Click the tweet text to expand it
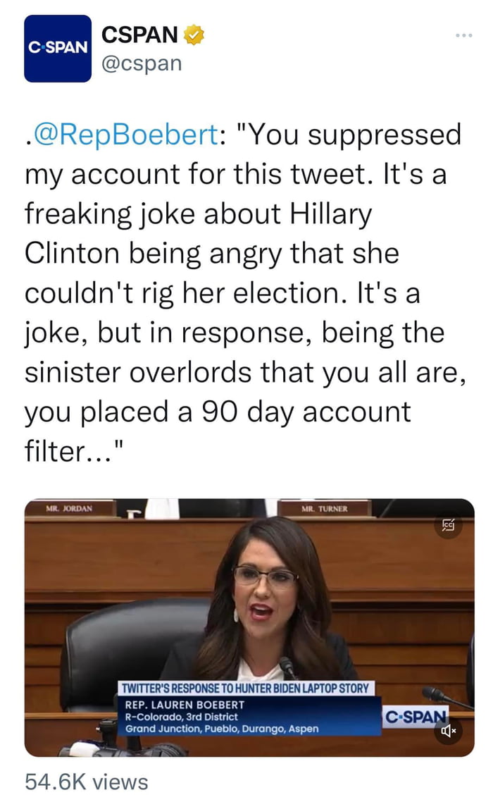The height and width of the screenshot is (802, 493). (x=239, y=292)
